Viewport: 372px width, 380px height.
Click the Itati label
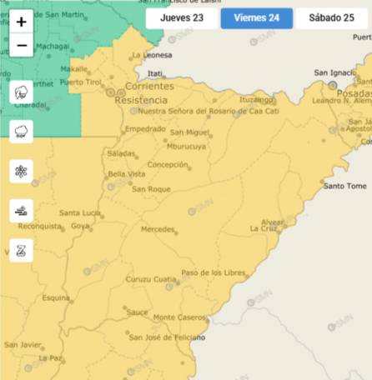click(x=155, y=73)
